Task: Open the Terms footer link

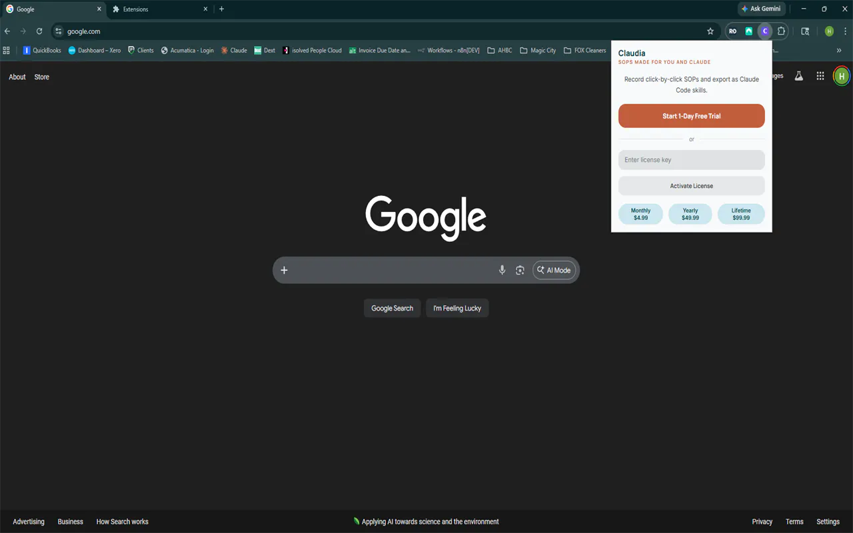Action: pos(794,522)
